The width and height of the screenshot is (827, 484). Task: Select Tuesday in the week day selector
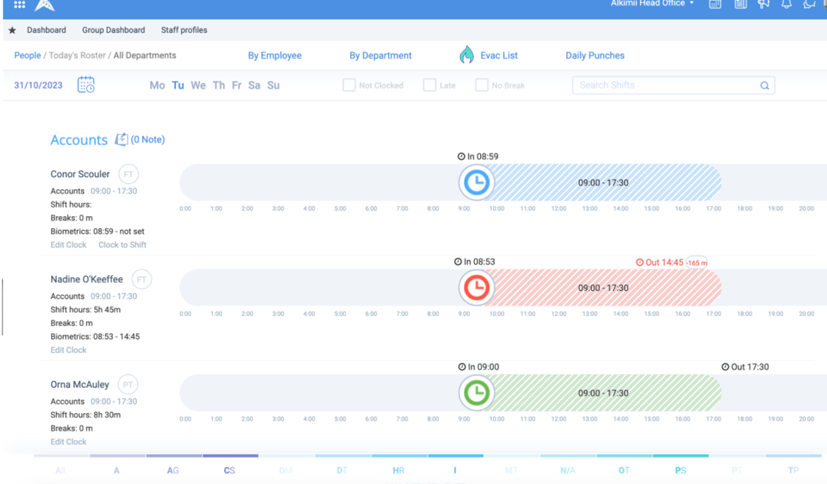click(x=178, y=85)
